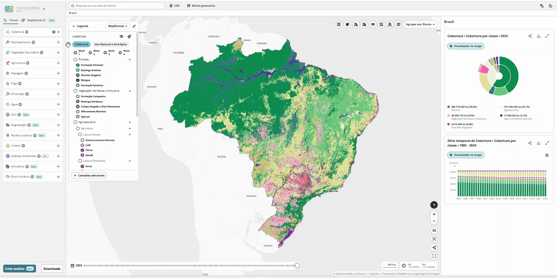Open the MapBiomas legend dropdown

[x=118, y=26]
